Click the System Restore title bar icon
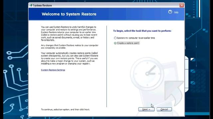The image size is (213, 119). point(31,5)
